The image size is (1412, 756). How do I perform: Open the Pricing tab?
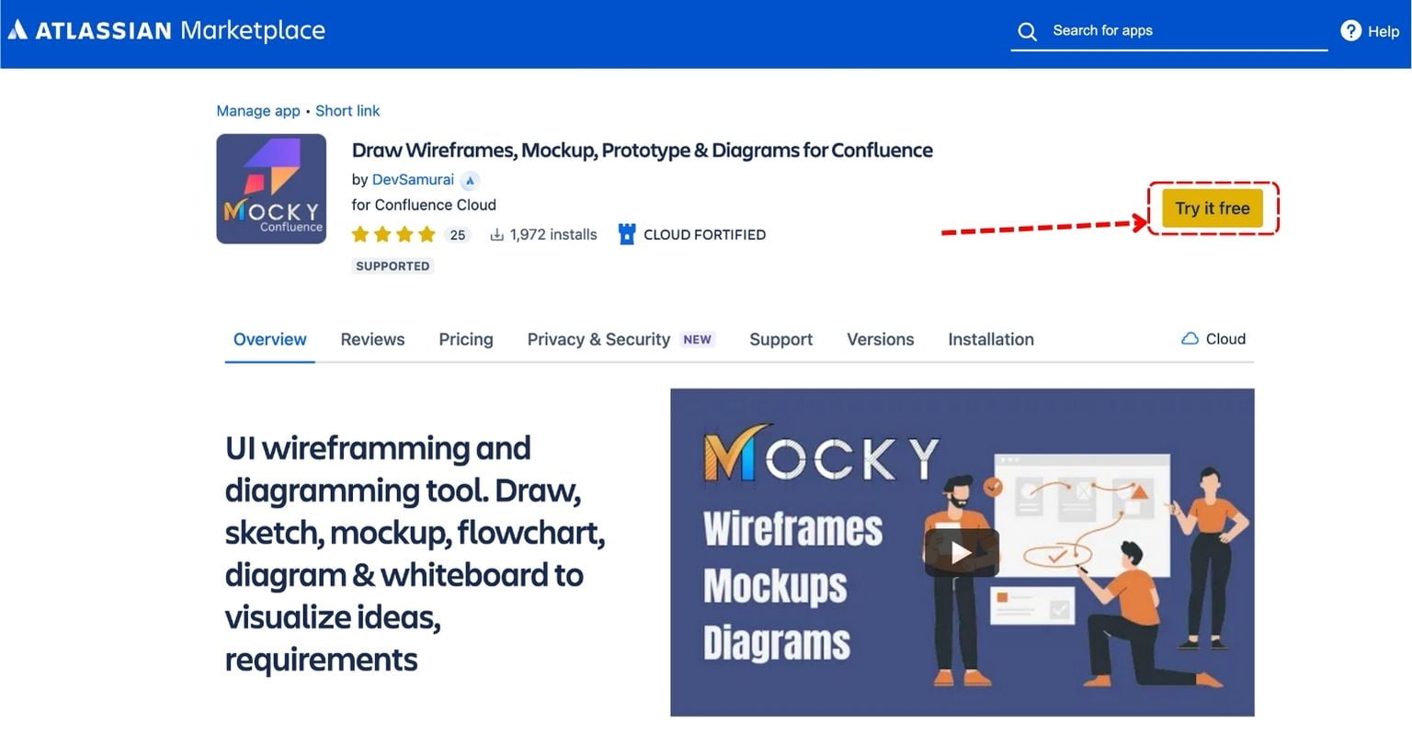coord(465,339)
